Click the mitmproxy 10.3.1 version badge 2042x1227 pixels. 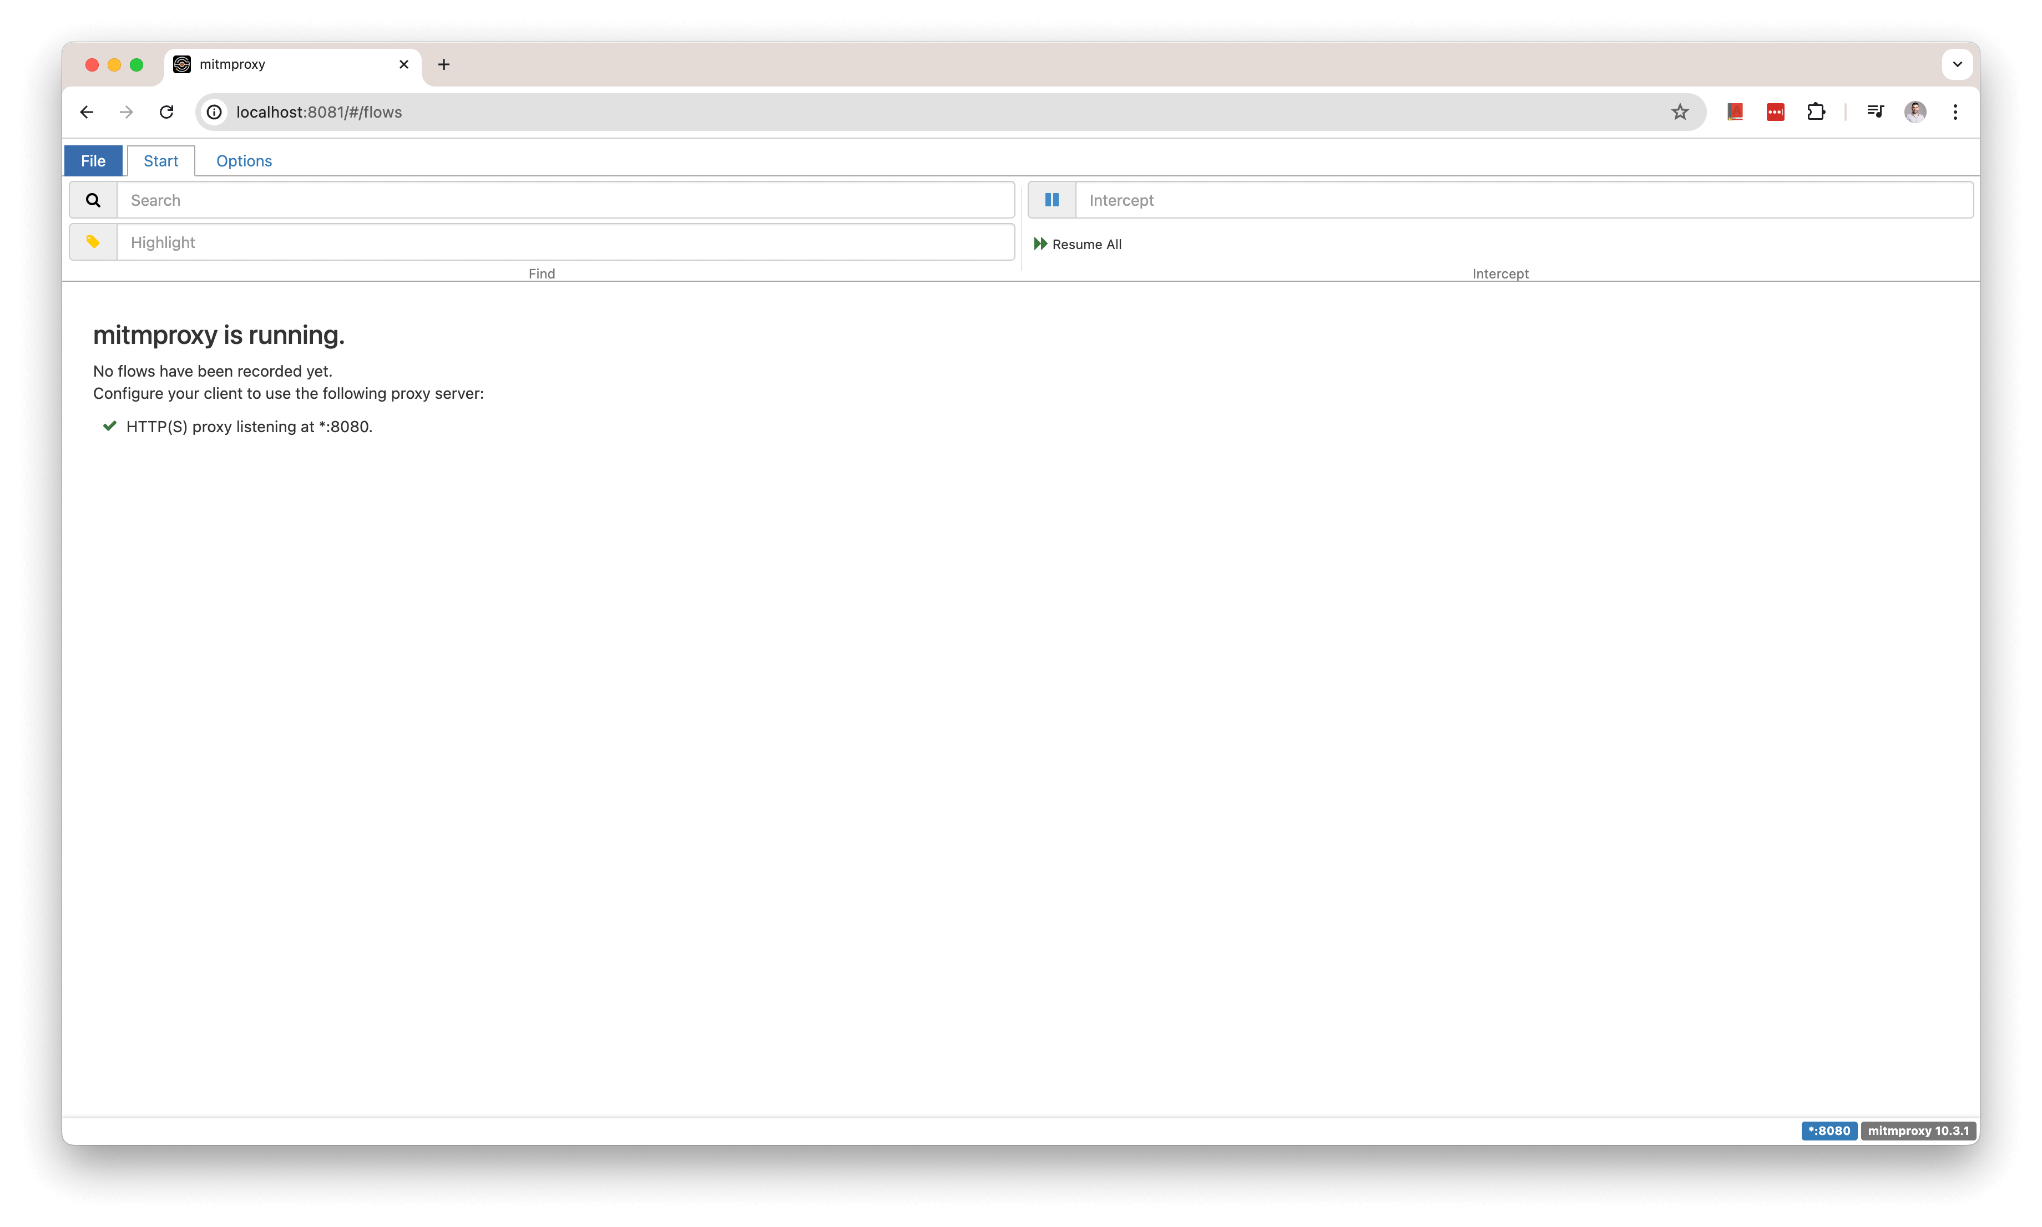(1918, 1130)
